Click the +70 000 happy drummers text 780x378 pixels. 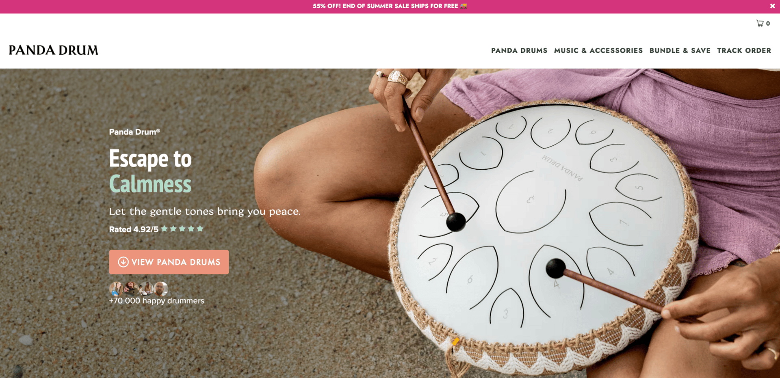156,301
